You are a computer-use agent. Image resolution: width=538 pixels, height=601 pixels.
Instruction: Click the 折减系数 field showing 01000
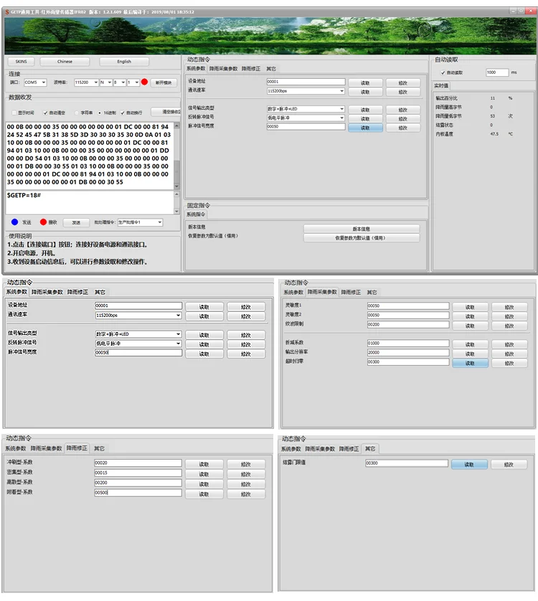pyautogui.click(x=408, y=343)
